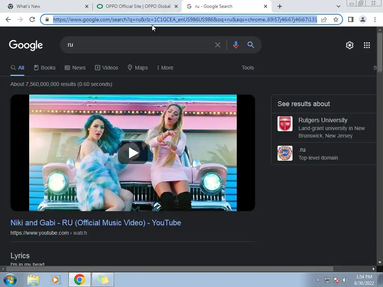Click the Lyrics heading
Image resolution: width=383 pixels, height=287 pixels.
(x=20, y=256)
